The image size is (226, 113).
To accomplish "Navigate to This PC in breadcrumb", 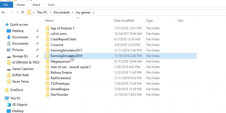I will click(42, 12).
